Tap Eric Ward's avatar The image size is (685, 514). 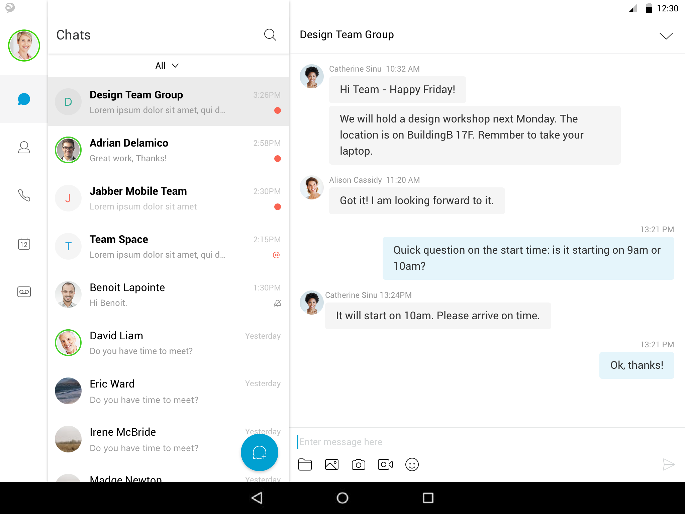[x=68, y=391]
